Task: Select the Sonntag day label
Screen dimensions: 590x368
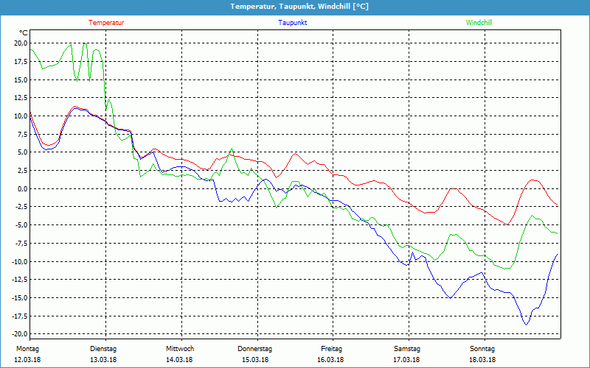Action: pos(482,349)
